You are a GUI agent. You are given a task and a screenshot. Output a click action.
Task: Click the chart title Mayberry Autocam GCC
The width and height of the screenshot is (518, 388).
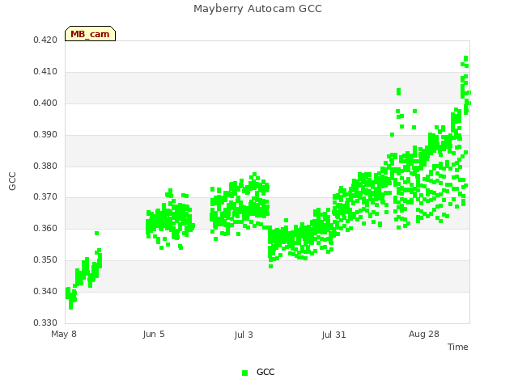coord(257,9)
